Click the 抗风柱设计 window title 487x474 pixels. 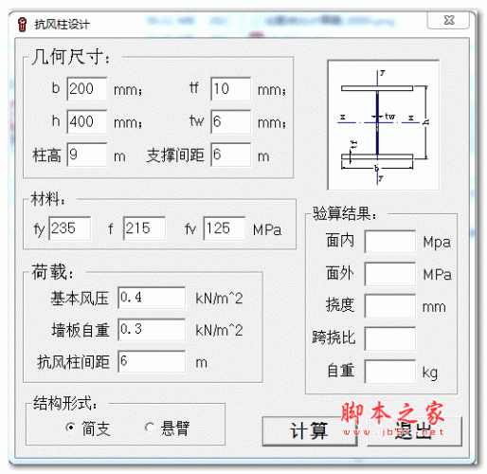[x=63, y=25]
